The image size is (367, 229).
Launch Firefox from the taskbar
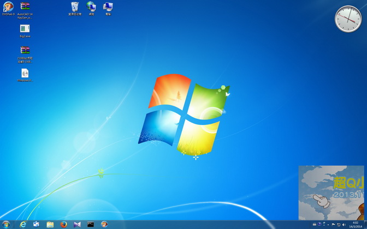(63, 225)
